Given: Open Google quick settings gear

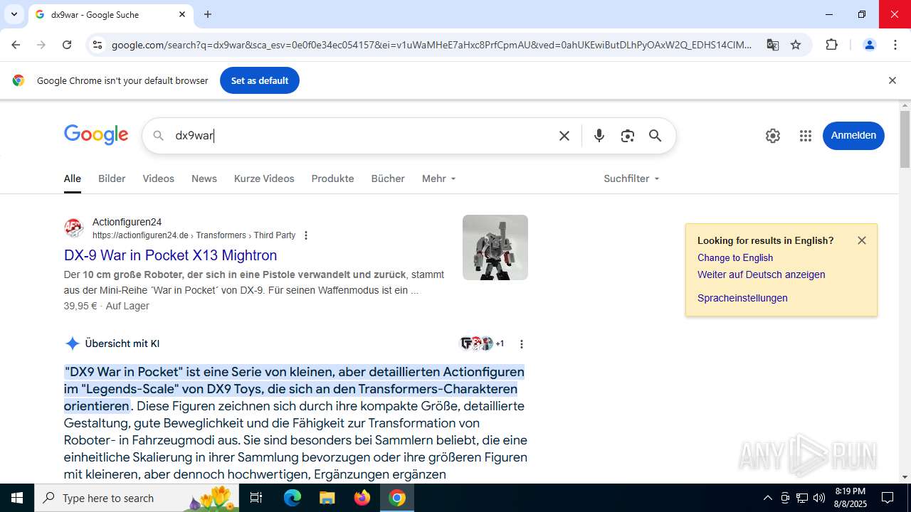Looking at the screenshot, I should 773,136.
